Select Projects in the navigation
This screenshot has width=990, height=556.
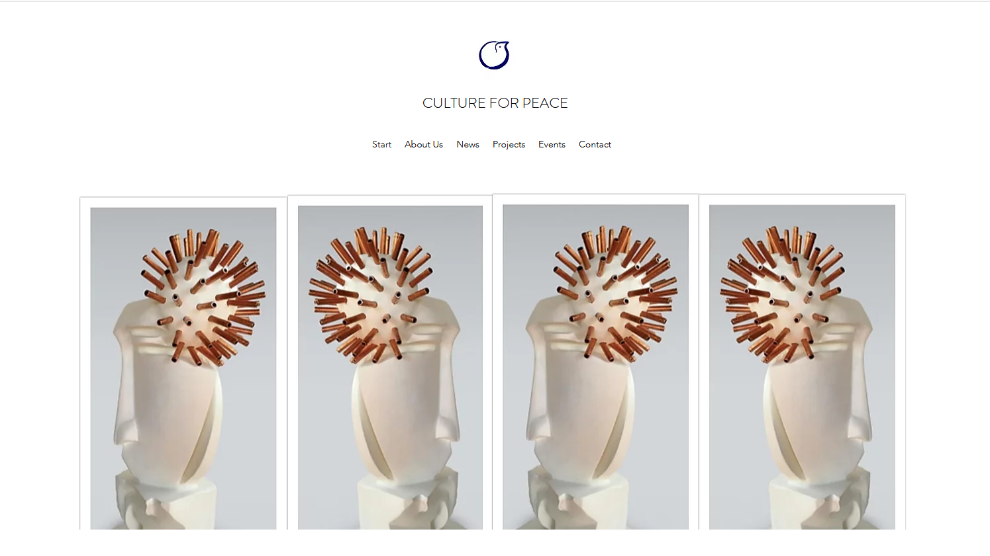click(509, 144)
